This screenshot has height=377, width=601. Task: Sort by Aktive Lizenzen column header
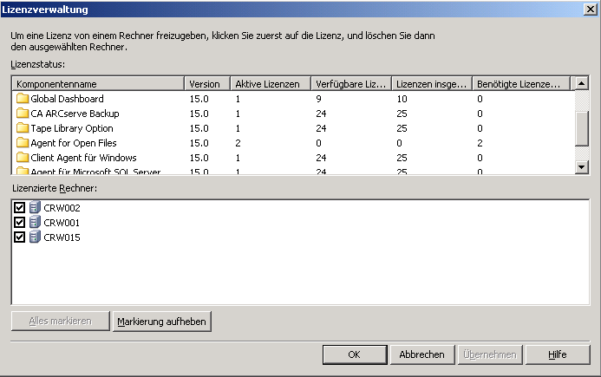click(x=270, y=84)
